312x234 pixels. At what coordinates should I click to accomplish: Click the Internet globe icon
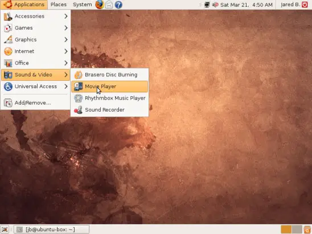(8, 51)
